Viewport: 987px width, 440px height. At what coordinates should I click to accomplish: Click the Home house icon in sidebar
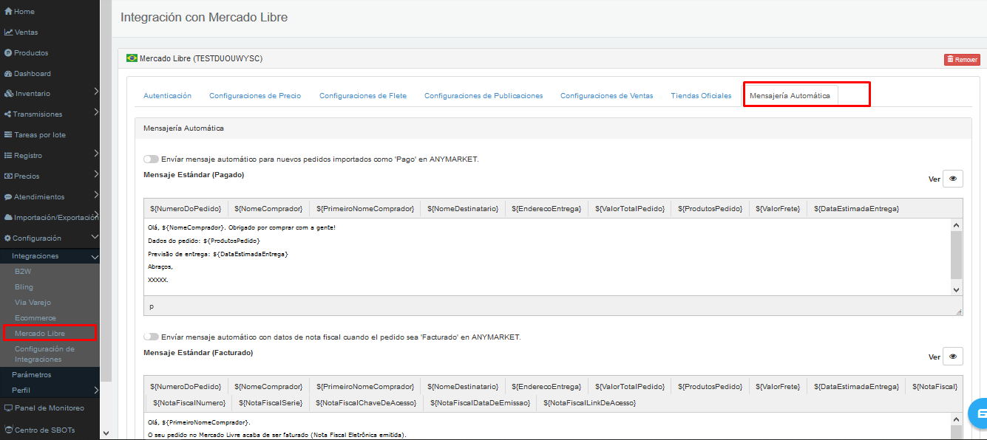point(8,12)
